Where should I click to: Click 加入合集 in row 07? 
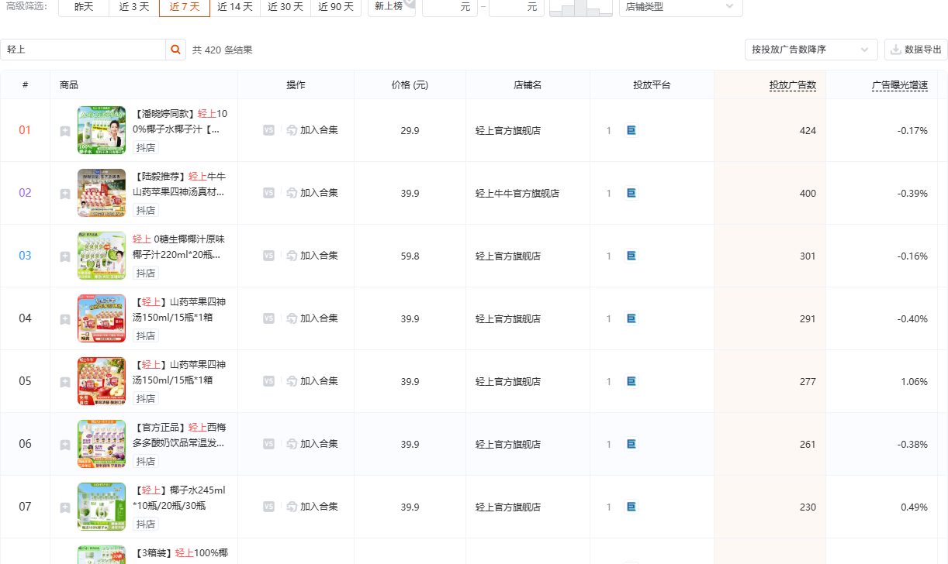[x=312, y=507]
